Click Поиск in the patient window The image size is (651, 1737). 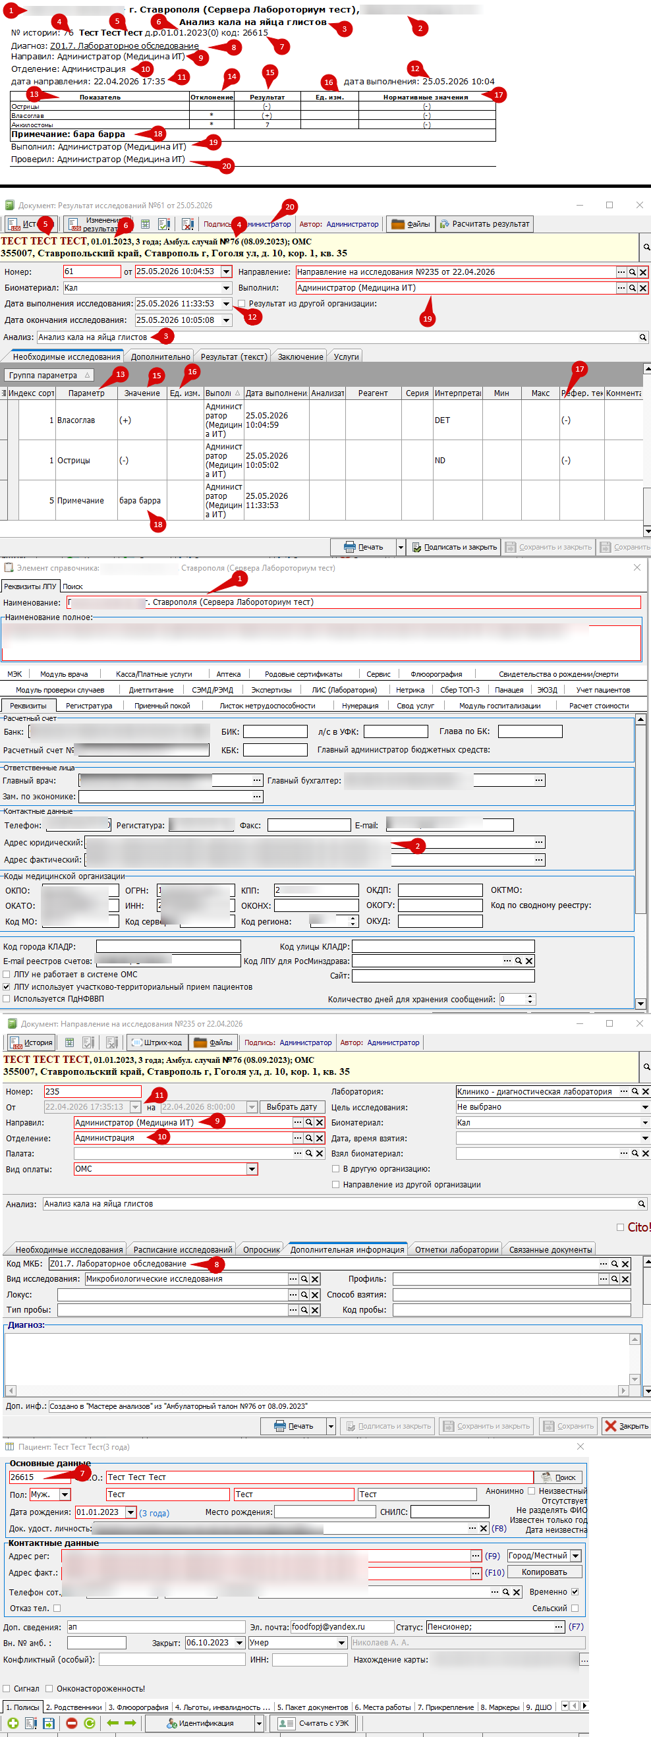point(559,1477)
